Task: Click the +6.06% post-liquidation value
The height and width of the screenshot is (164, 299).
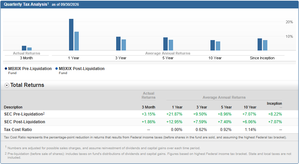Action: coord(249,122)
